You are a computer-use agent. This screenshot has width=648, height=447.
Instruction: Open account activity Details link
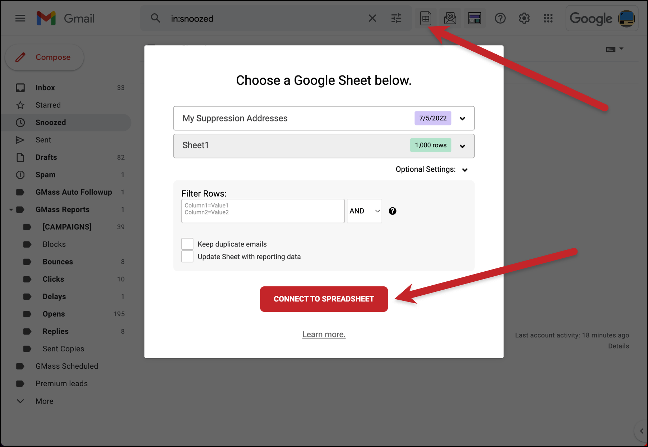[x=618, y=346]
